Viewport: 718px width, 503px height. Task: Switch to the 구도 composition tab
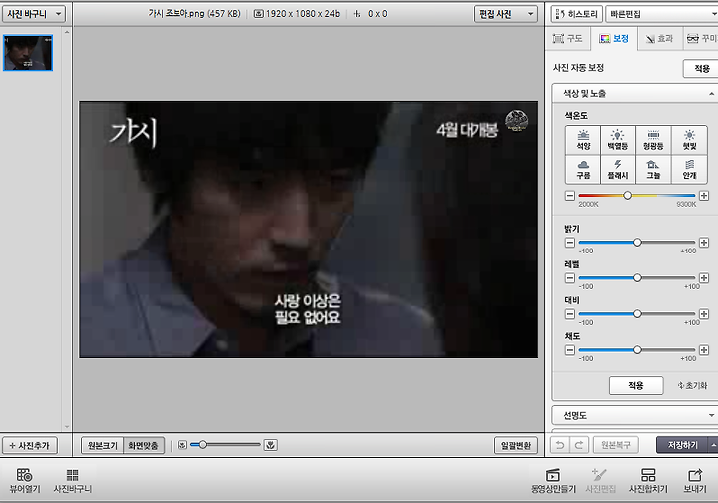coord(568,39)
